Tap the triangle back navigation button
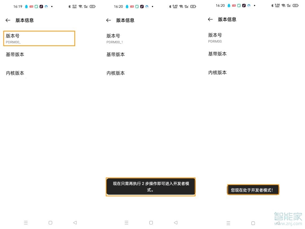This screenshot has width=305, height=229. tap(75, 222)
